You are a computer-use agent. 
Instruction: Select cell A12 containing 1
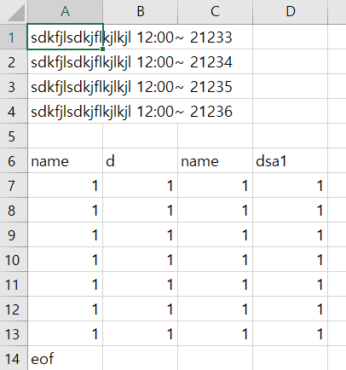pos(65,309)
